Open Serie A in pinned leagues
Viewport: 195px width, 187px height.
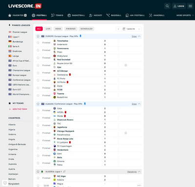[x=16, y=46]
